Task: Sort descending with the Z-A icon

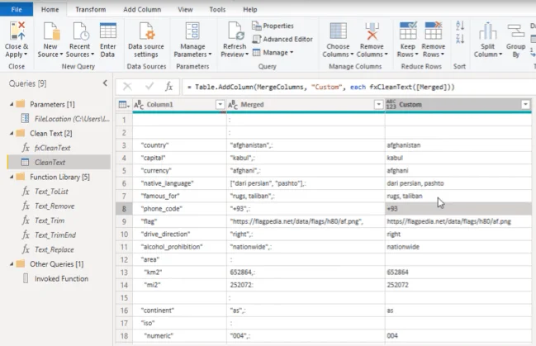Action: [460, 38]
